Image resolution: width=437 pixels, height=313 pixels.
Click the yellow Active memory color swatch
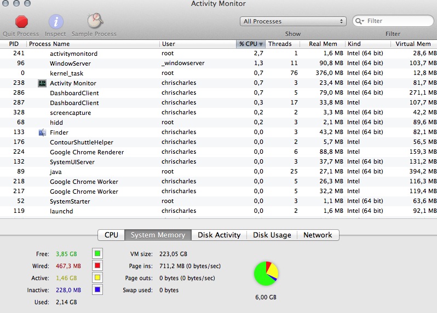97,277
